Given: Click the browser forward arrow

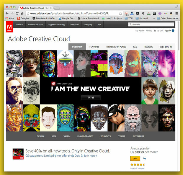Looking at the screenshot, I should (x=12, y=13).
